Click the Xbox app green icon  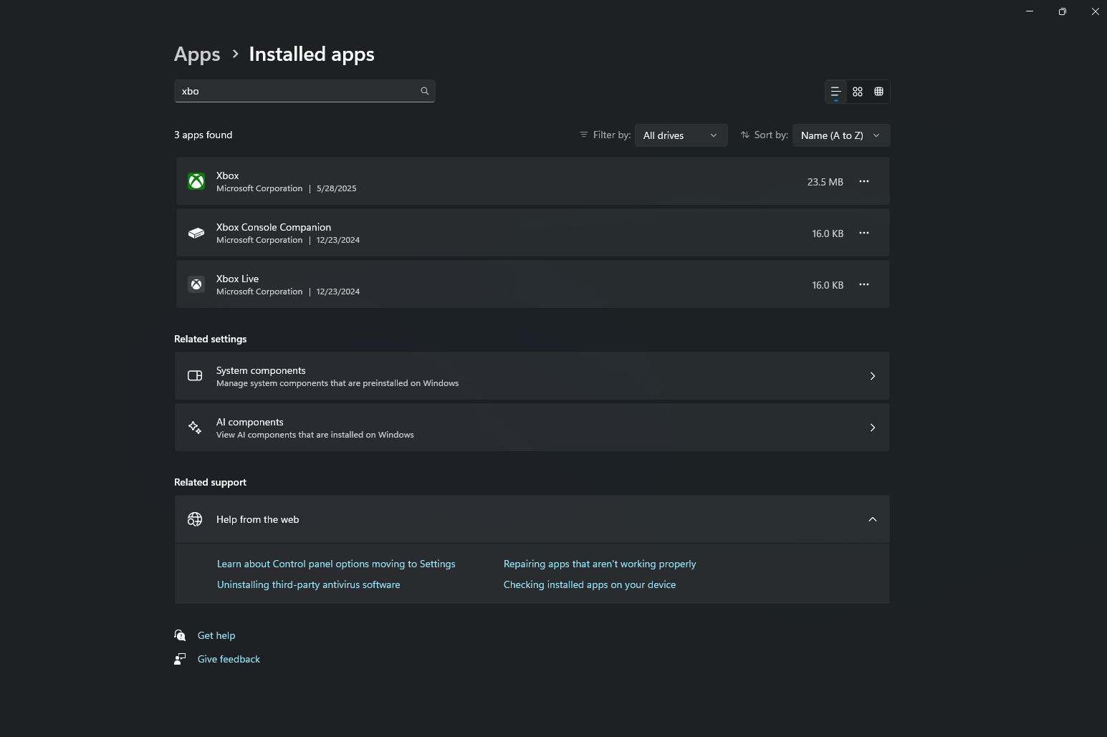point(196,181)
